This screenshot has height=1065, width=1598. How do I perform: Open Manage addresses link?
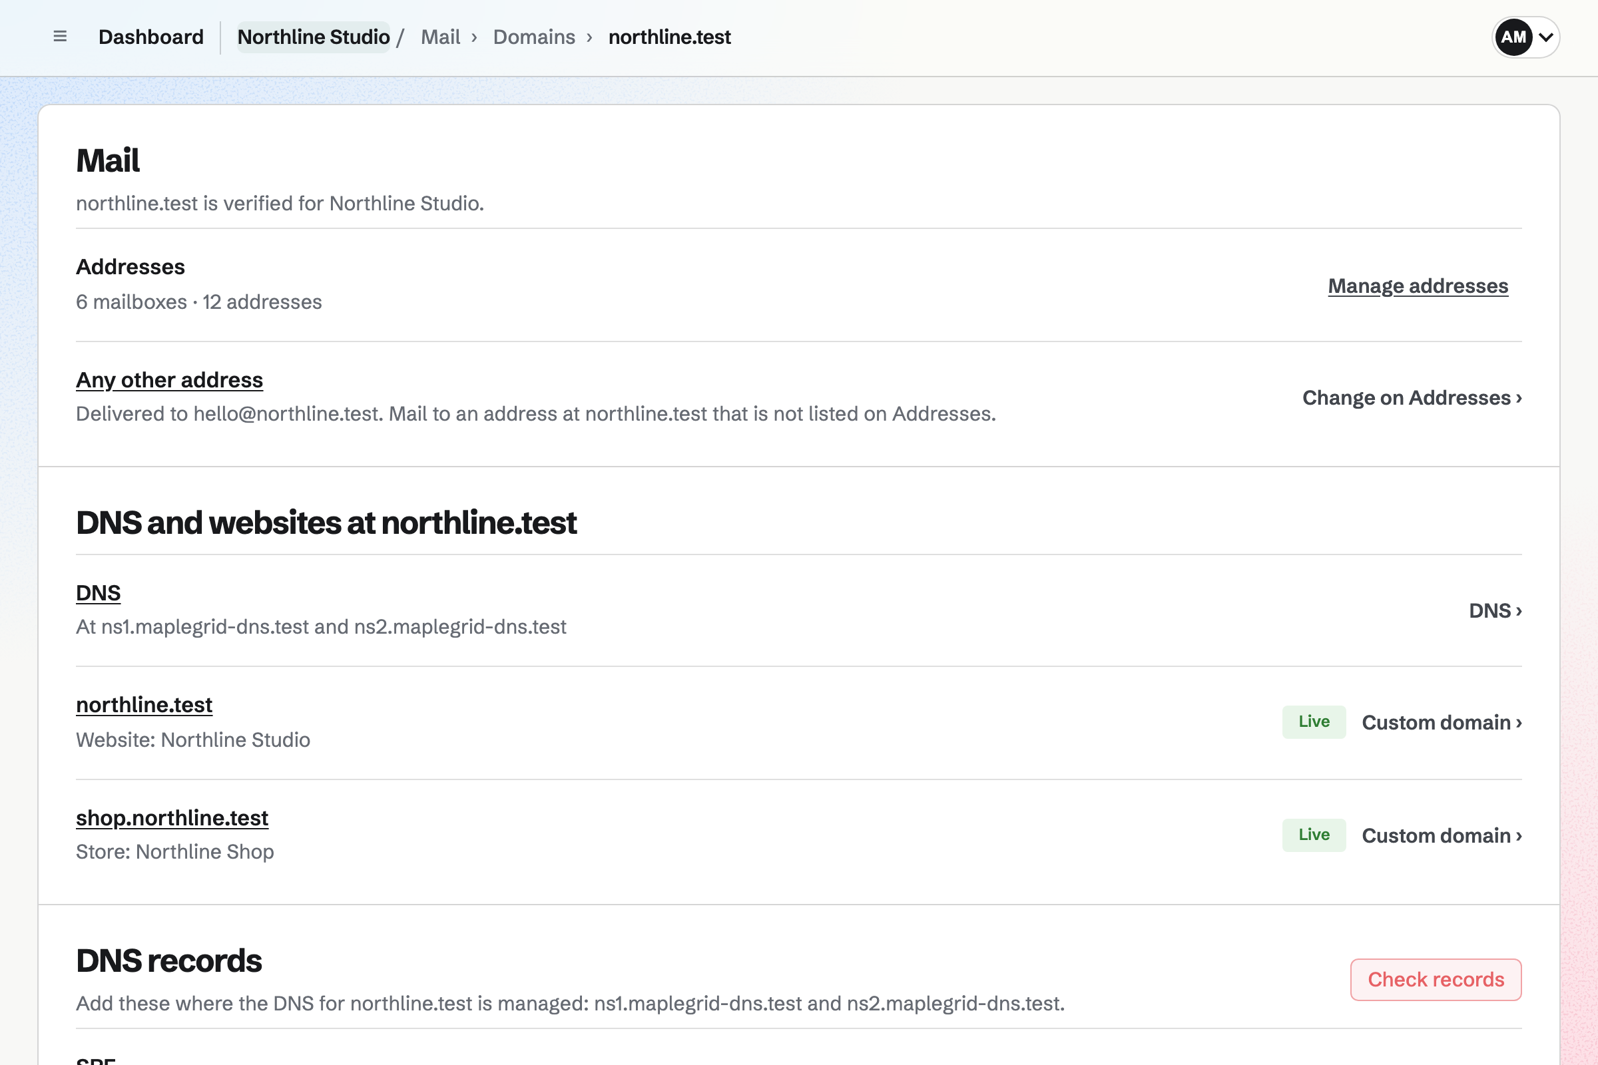[x=1418, y=286]
